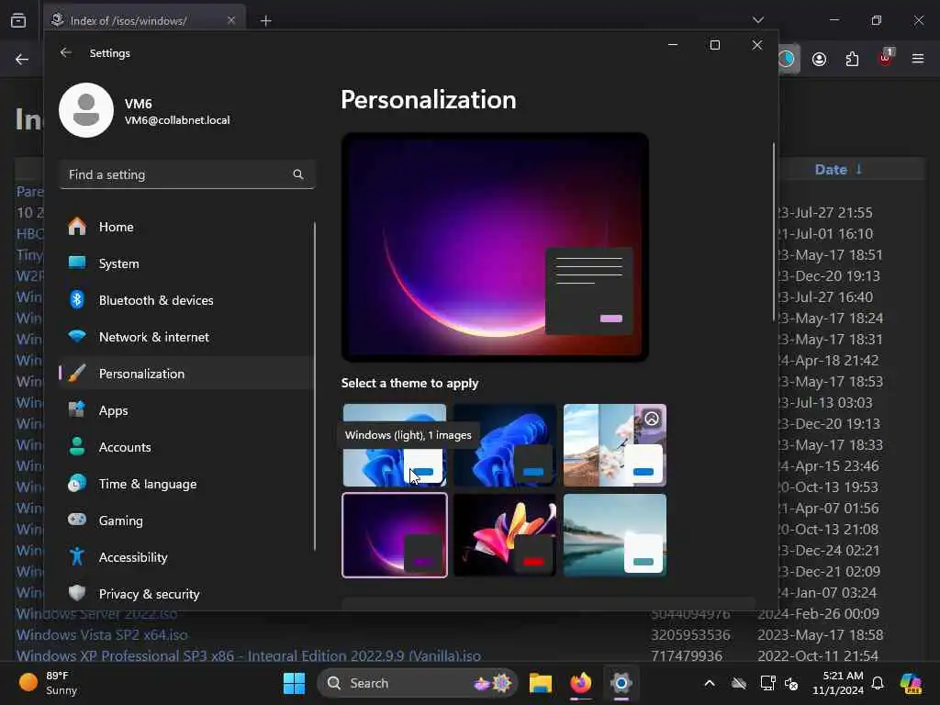Open Accounts settings

185,447
